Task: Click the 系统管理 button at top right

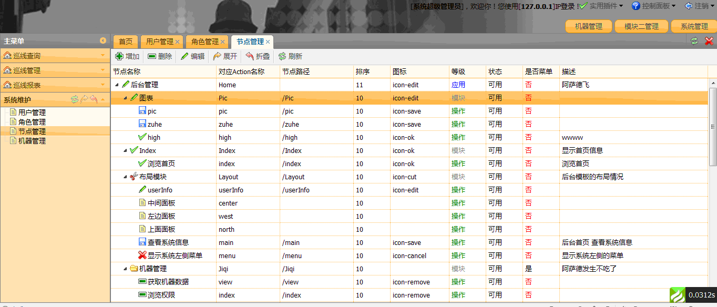Action: click(x=693, y=25)
